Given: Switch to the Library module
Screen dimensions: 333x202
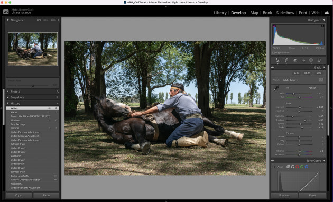Looking at the screenshot, I should (x=220, y=13).
